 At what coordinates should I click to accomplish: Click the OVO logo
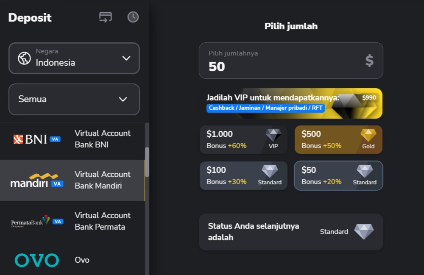pyautogui.click(x=36, y=260)
